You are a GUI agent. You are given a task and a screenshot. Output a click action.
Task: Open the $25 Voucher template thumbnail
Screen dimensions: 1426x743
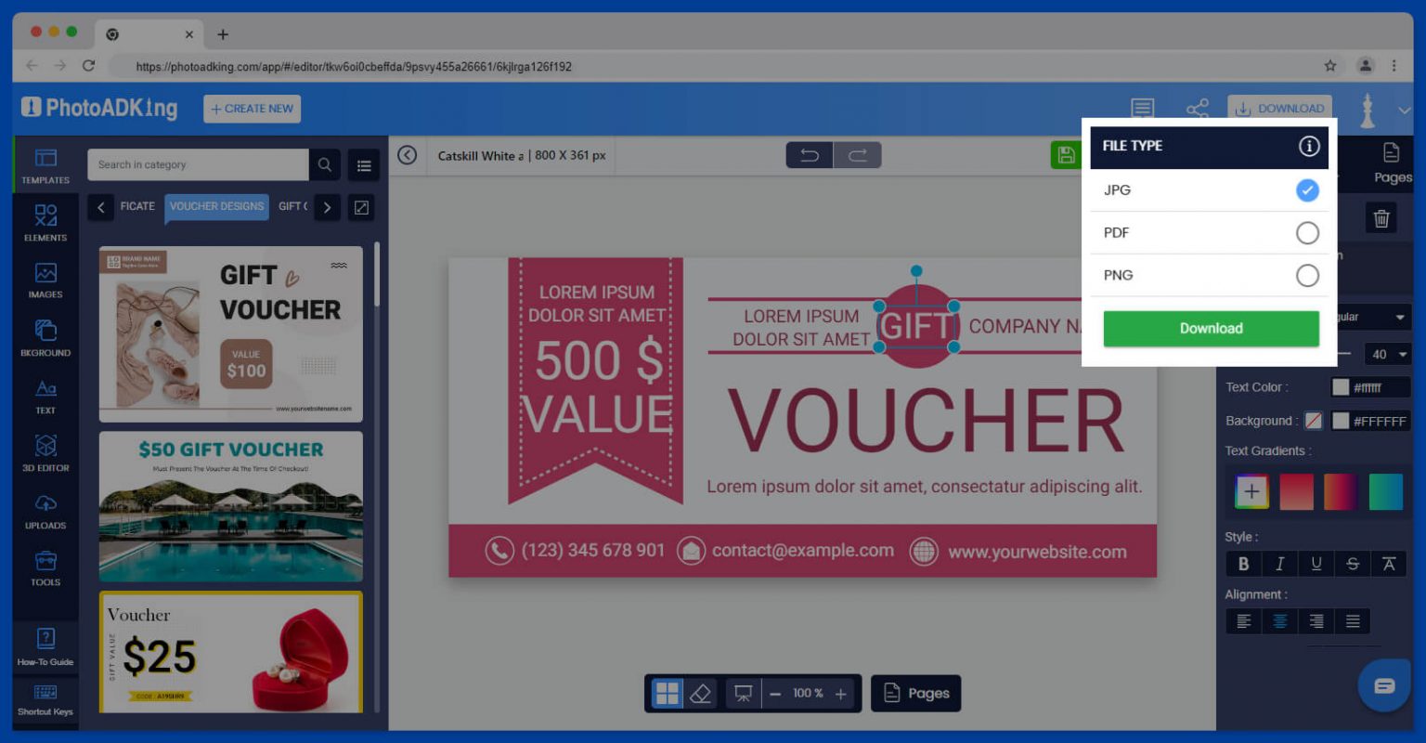[x=230, y=650]
